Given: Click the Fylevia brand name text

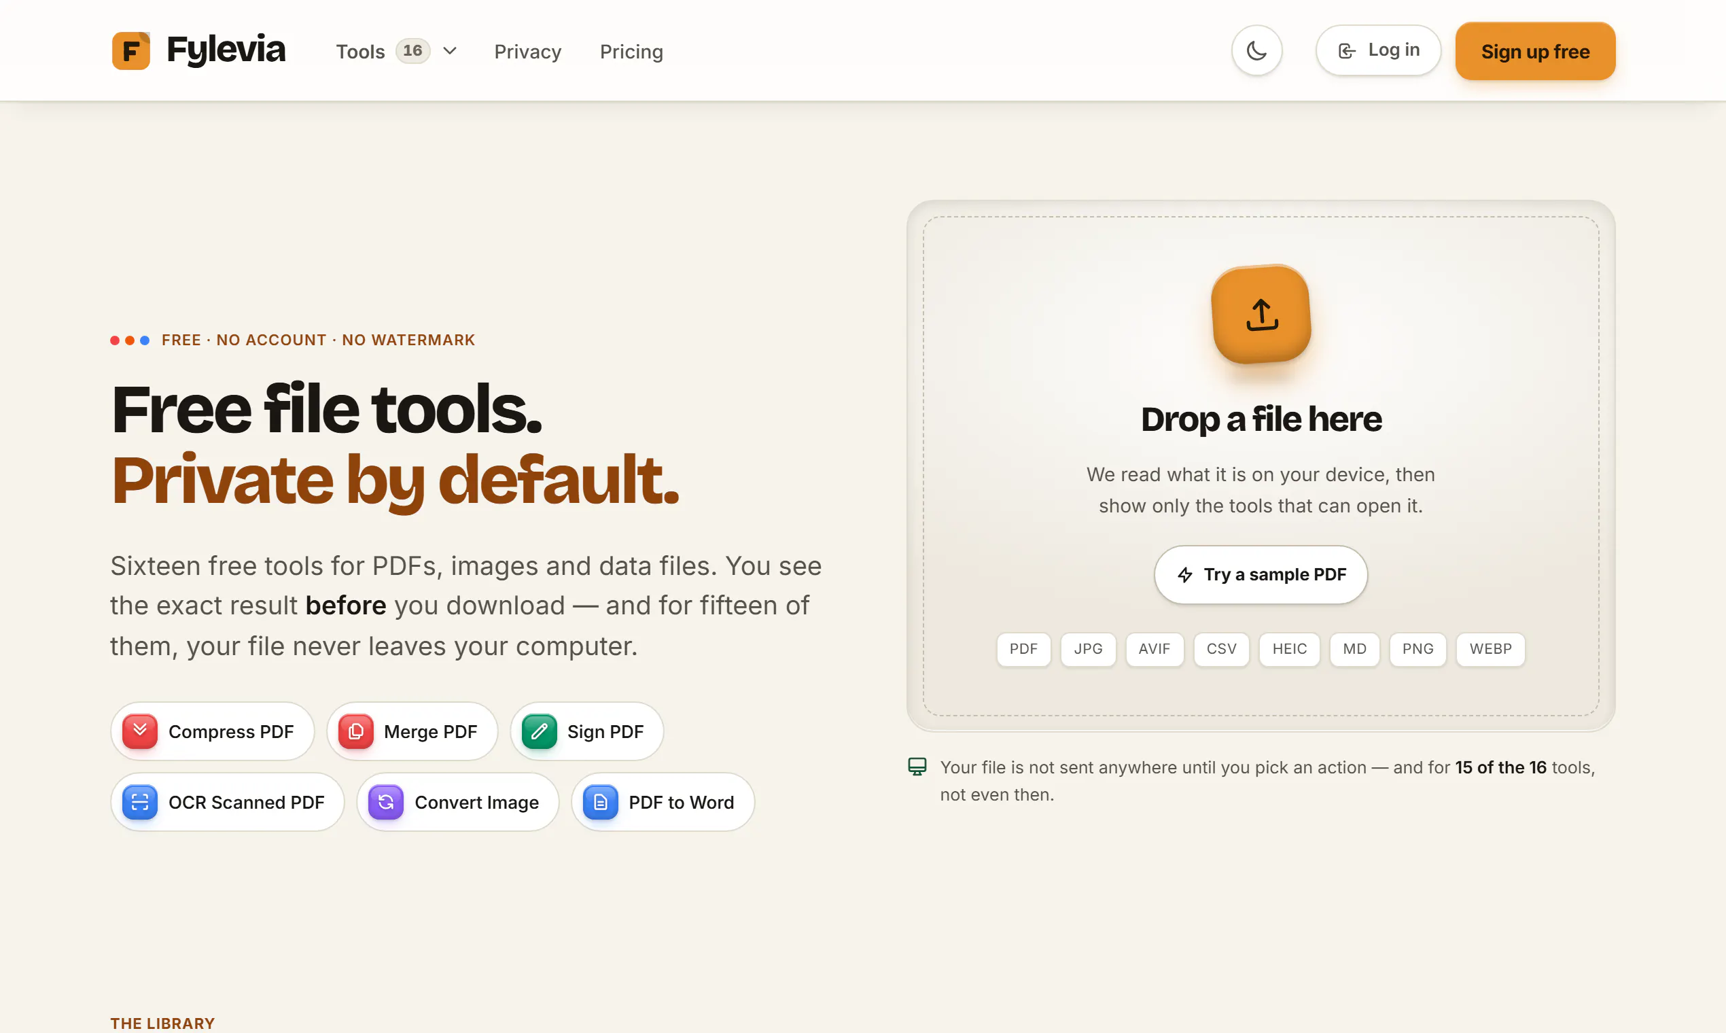Looking at the screenshot, I should [x=226, y=50].
